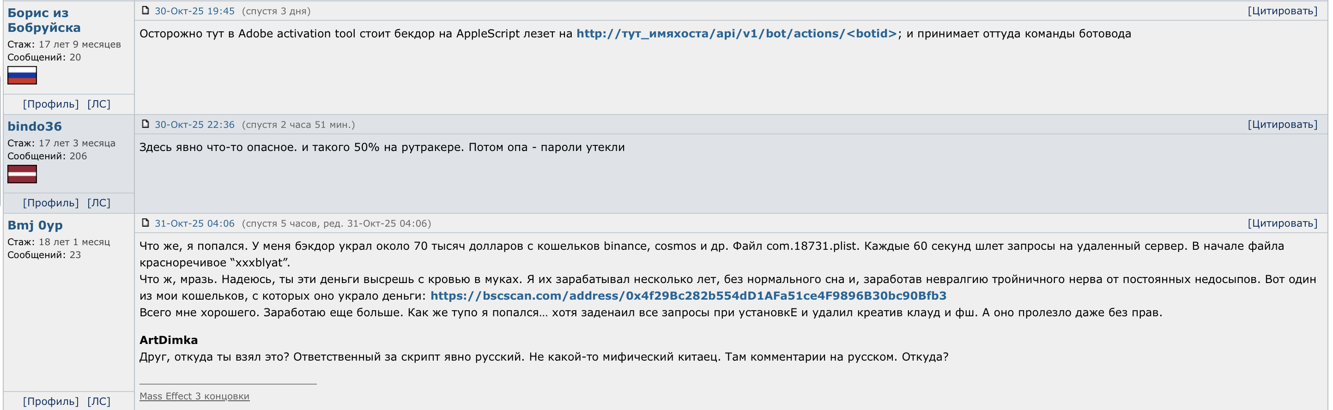This screenshot has width=1333, height=410.
Task: Click post icon beside 30-Окт-25 22:36
Action: pyautogui.click(x=145, y=124)
